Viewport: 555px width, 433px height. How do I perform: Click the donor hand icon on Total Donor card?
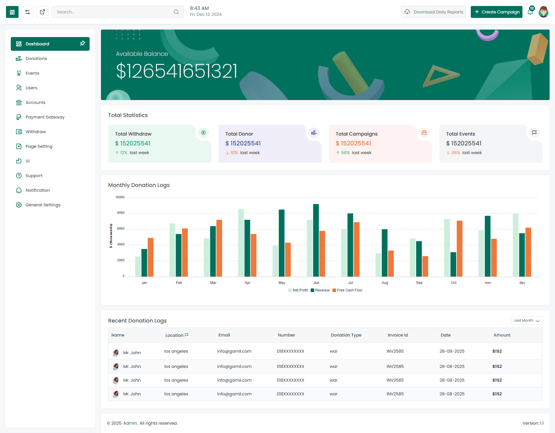pos(314,133)
